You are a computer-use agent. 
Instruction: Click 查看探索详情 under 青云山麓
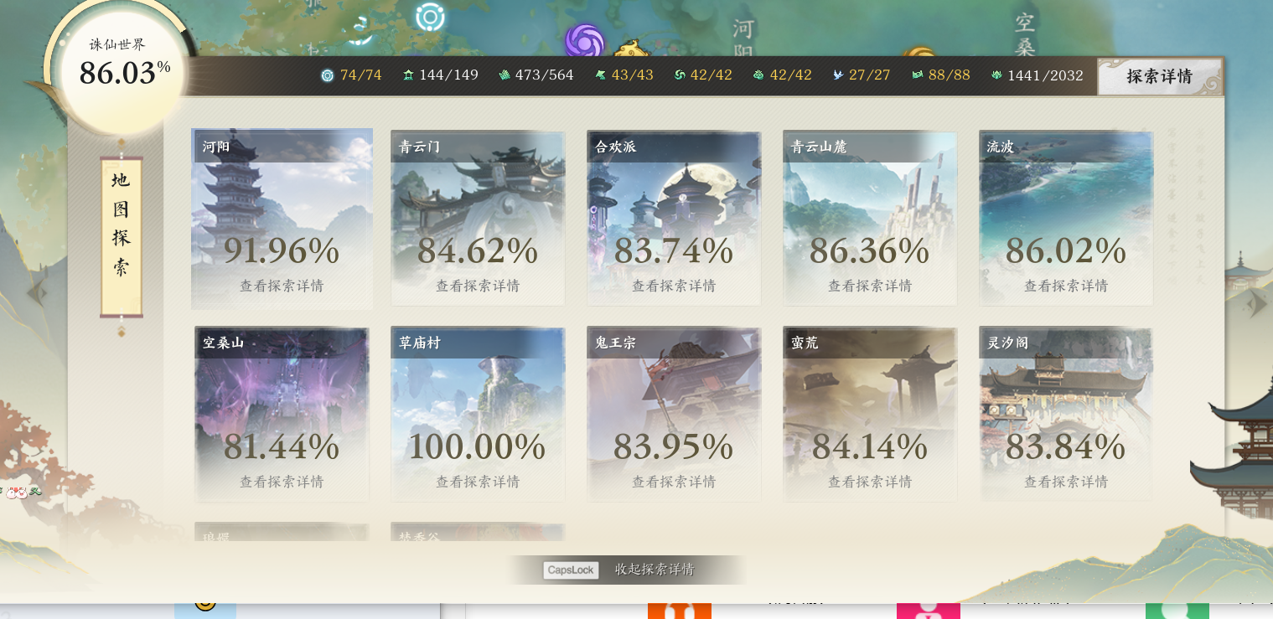point(870,286)
